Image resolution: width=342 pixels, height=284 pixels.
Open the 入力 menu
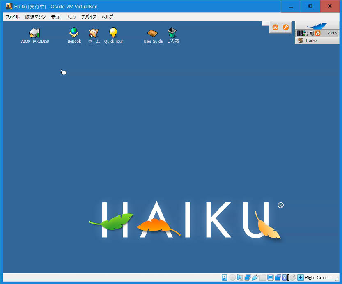coord(71,17)
